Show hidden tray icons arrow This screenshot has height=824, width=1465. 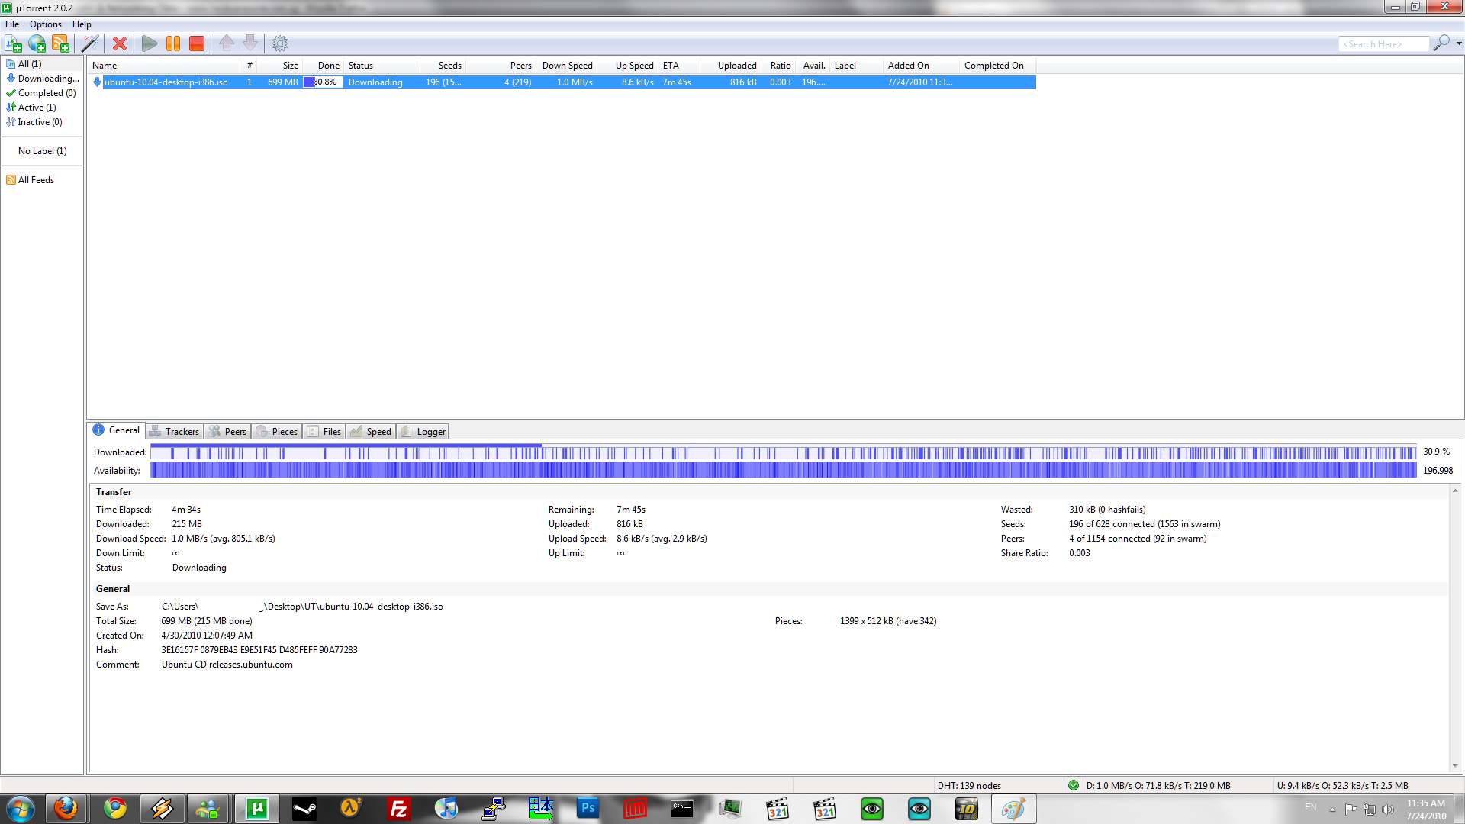click(x=1332, y=810)
